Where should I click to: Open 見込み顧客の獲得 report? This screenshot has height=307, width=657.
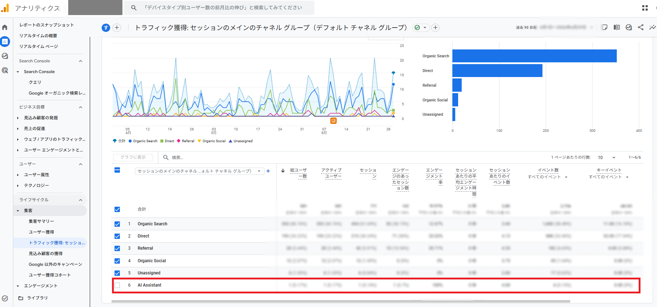point(46,253)
